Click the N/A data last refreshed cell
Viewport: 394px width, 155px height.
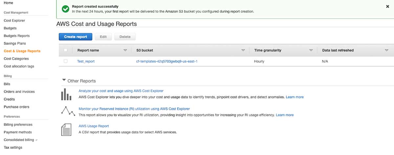(x=325, y=61)
